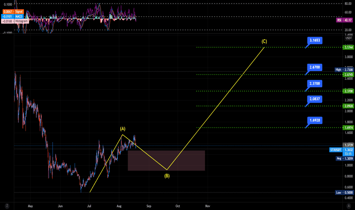Screen dimensions: 355x210
Task: Select the yellow (C) wave label
Action: click(x=264, y=42)
